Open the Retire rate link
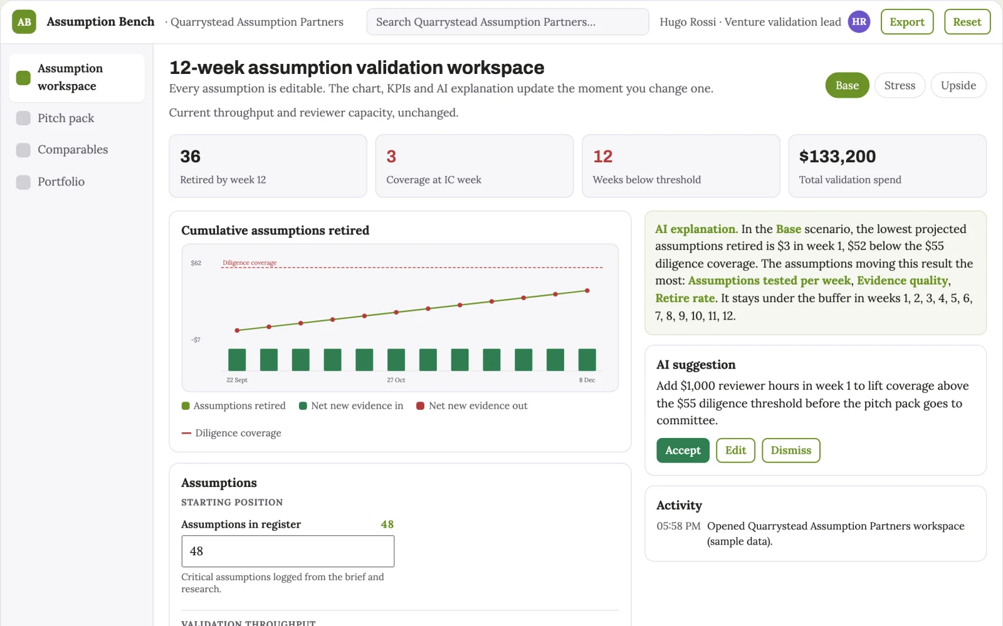1003x626 pixels. [x=685, y=298]
